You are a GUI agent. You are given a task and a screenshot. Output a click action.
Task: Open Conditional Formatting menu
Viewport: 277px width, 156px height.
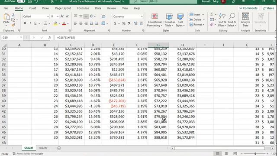point(155,20)
